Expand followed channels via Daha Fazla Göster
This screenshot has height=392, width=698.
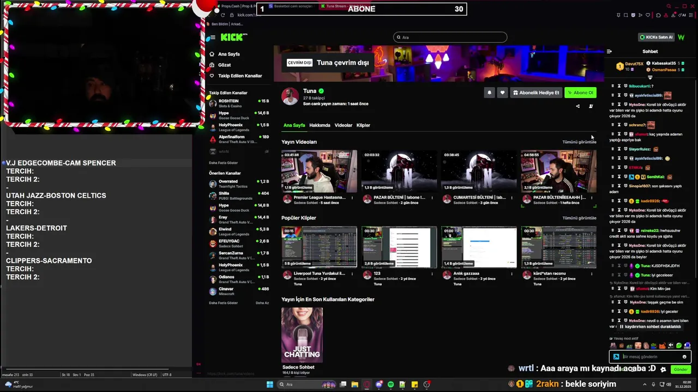point(224,163)
